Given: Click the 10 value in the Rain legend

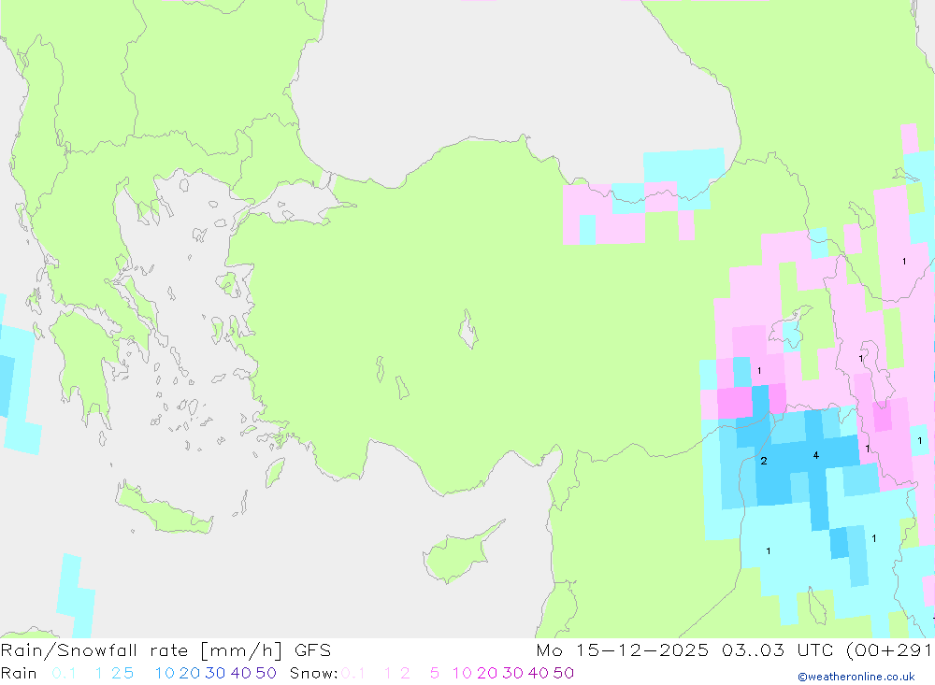Looking at the screenshot, I should (165, 673).
